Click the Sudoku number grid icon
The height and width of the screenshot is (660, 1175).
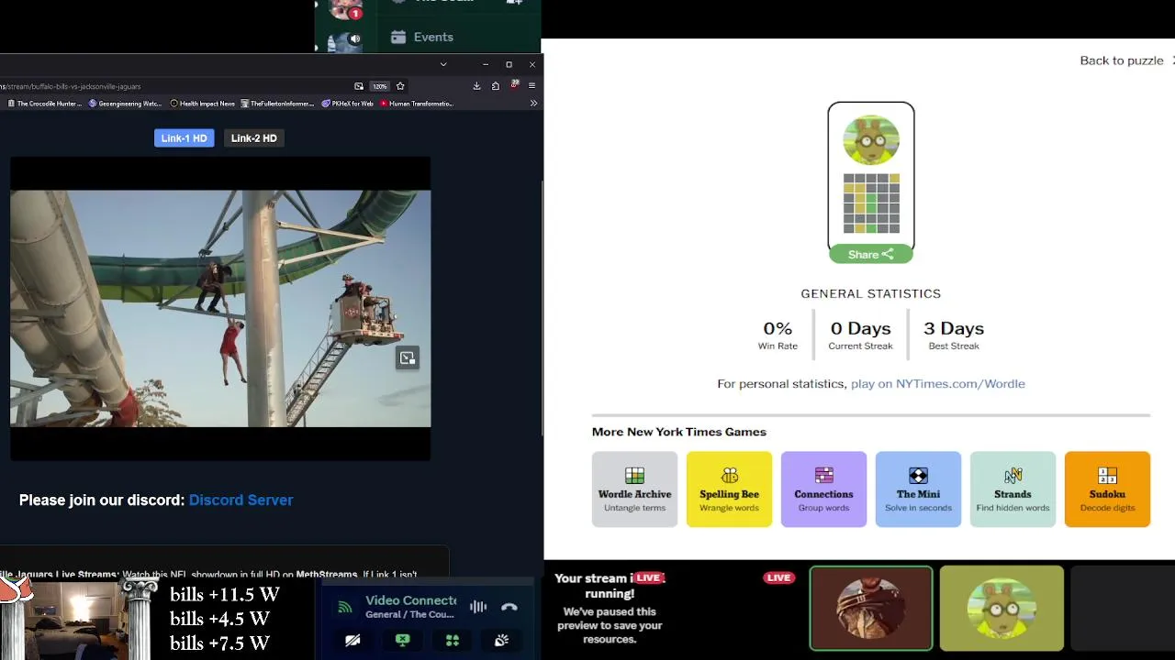click(x=1108, y=475)
